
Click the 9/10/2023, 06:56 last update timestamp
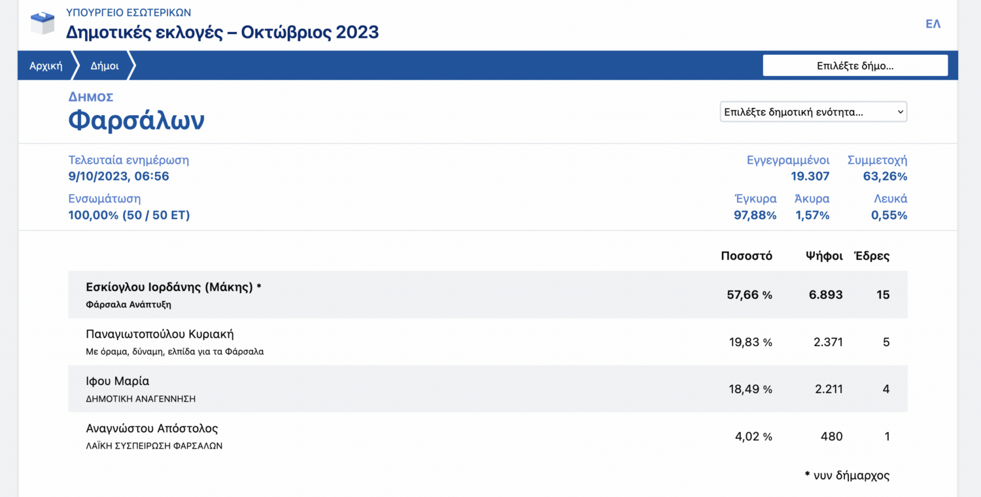coord(118,177)
